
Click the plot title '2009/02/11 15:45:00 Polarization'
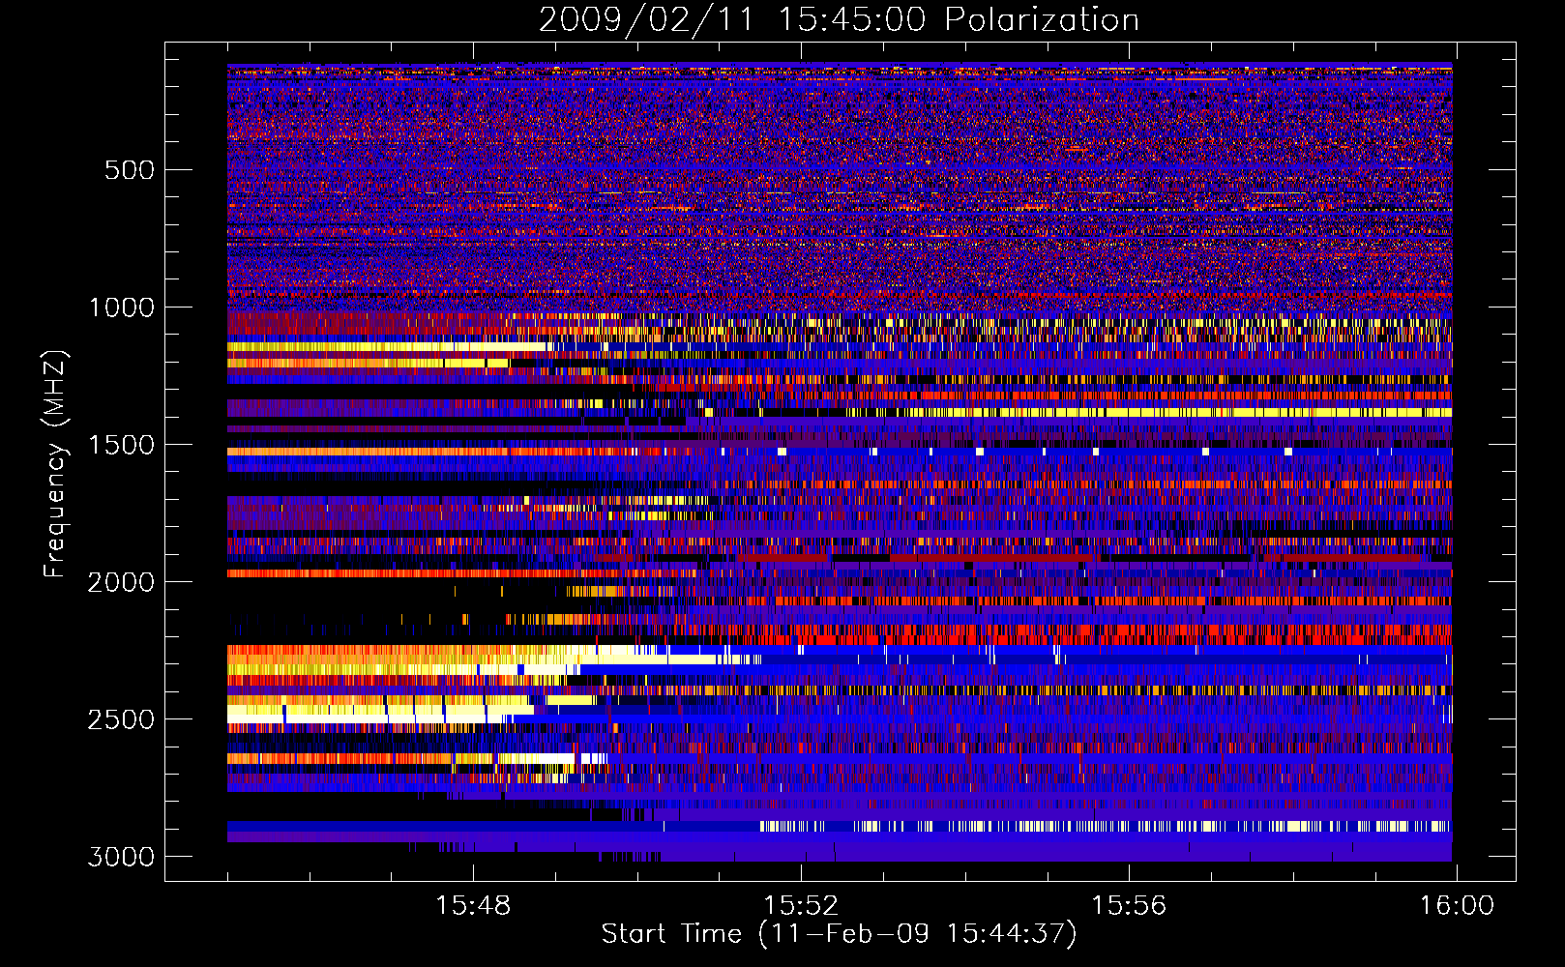[x=839, y=20]
